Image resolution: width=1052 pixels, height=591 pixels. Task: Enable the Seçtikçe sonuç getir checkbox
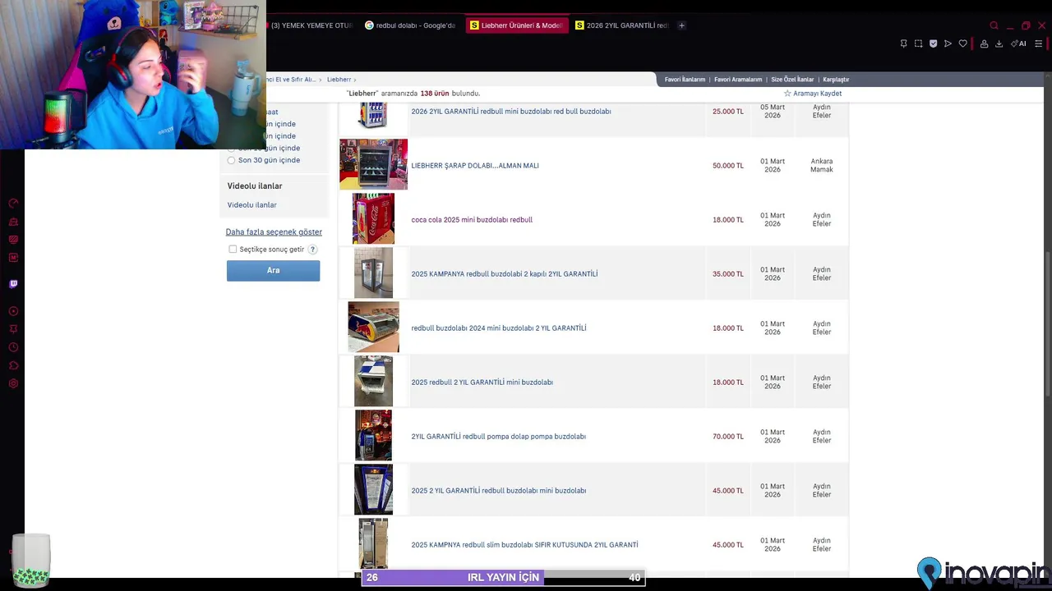233,250
